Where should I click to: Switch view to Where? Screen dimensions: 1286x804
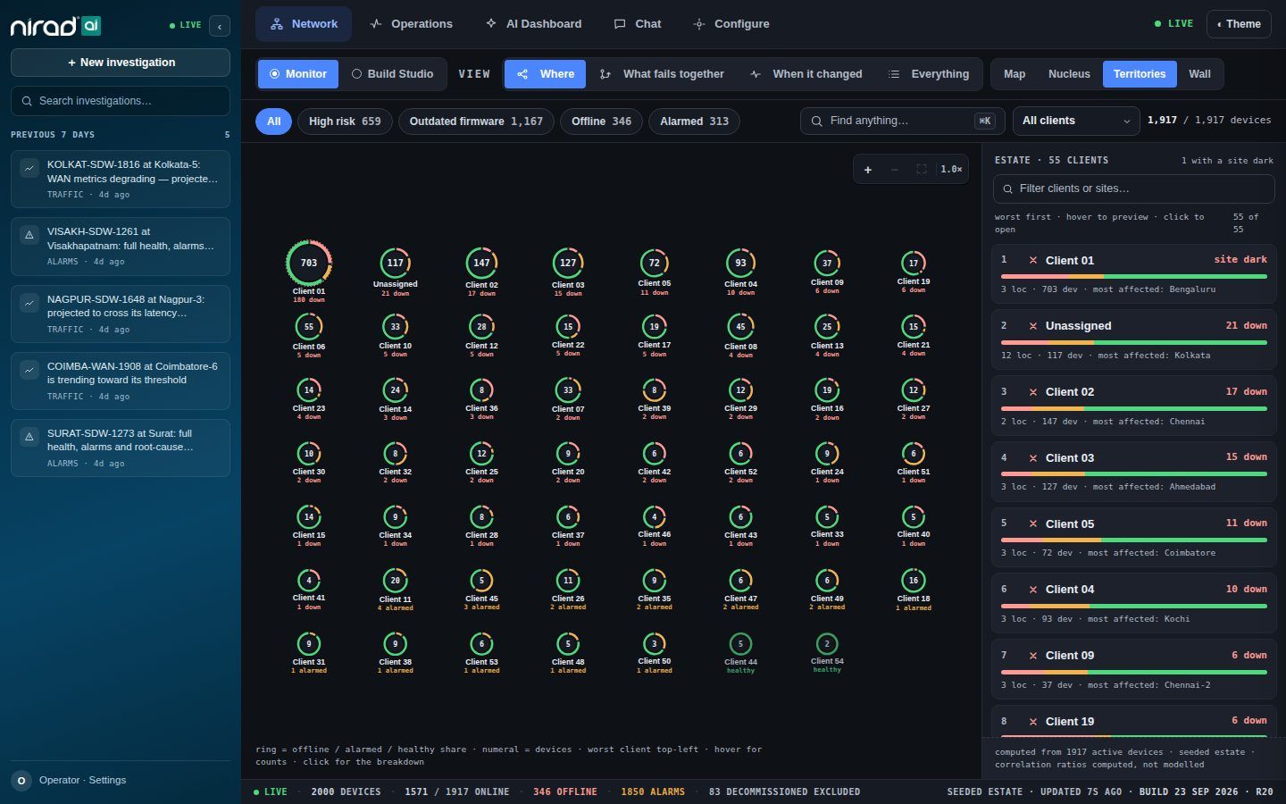tap(546, 74)
